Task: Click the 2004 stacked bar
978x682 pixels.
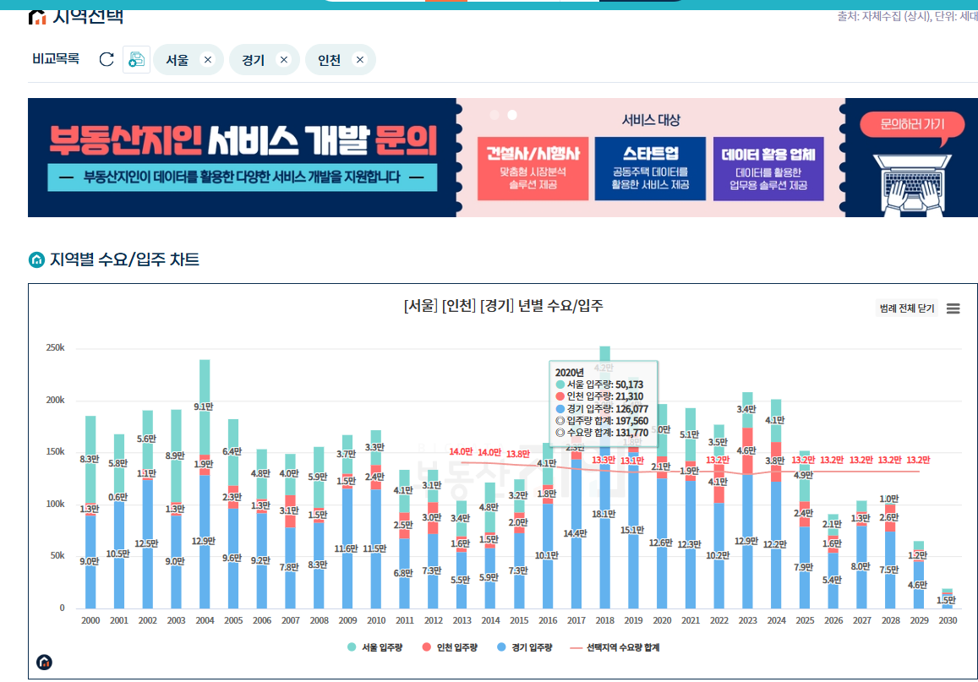Action: (205, 483)
